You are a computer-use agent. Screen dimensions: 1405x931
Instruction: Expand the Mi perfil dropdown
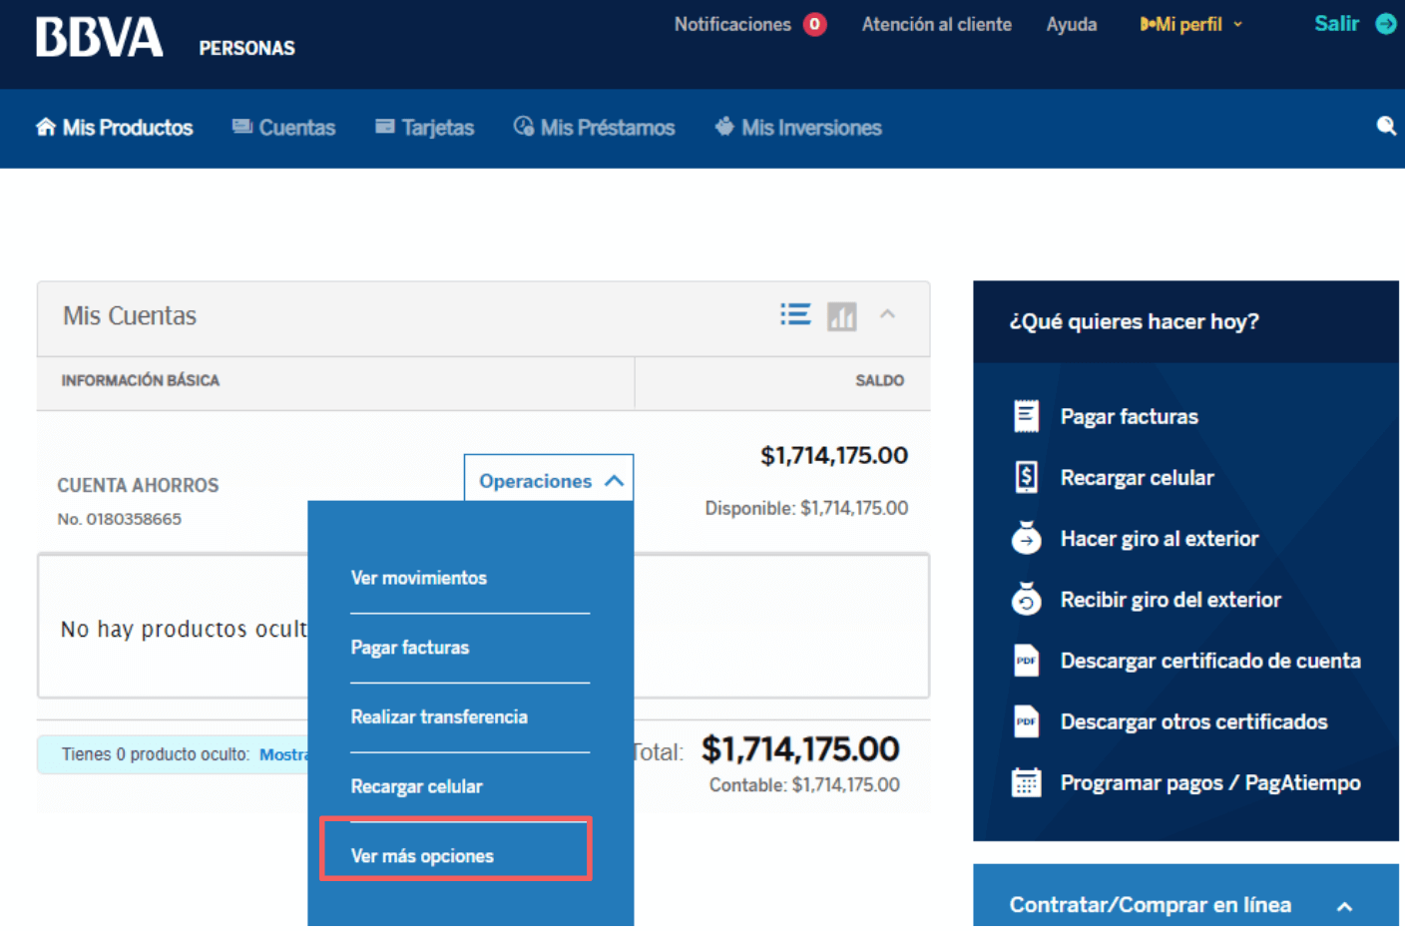1190,24
